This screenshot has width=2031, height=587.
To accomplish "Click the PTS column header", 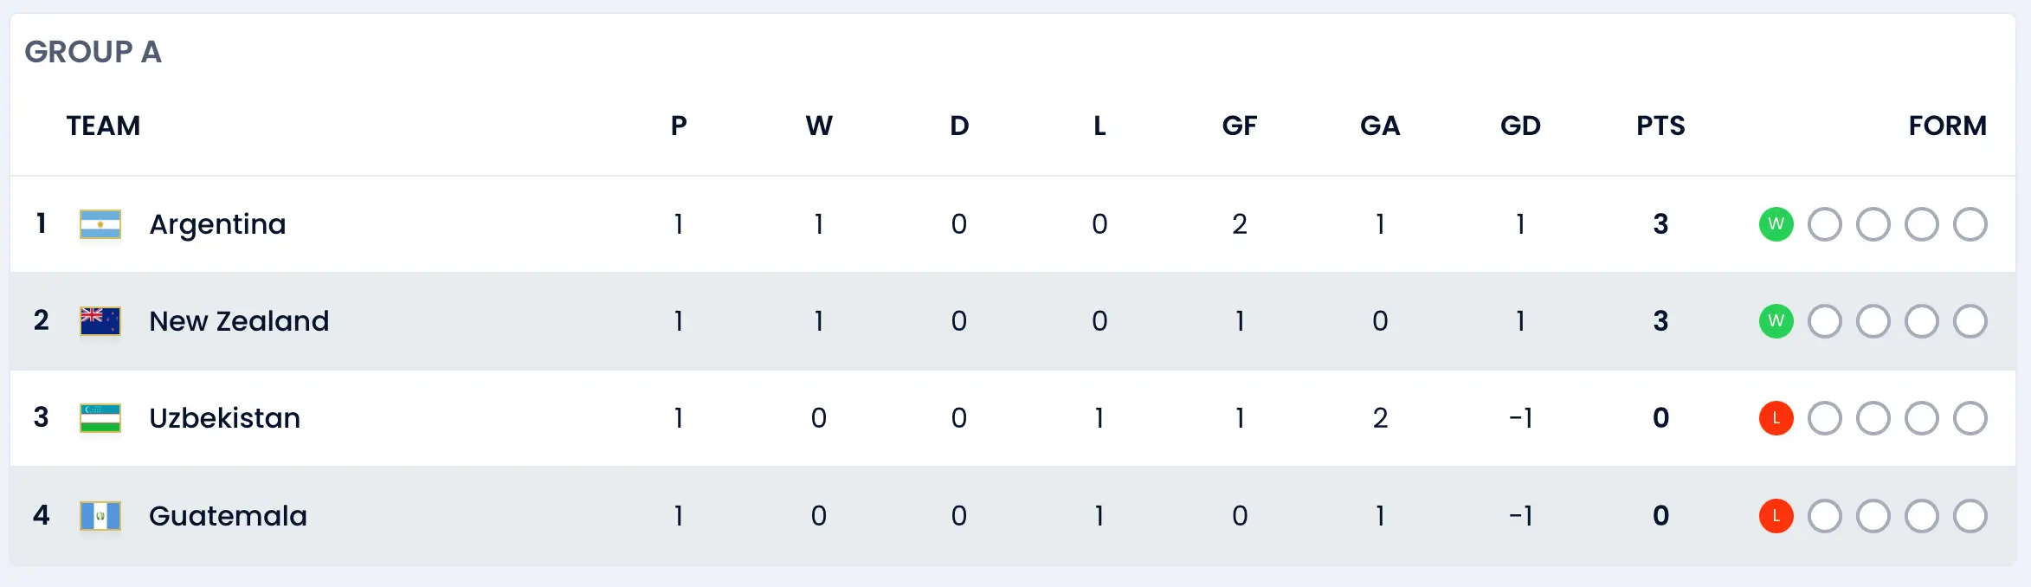I will pos(1660,126).
